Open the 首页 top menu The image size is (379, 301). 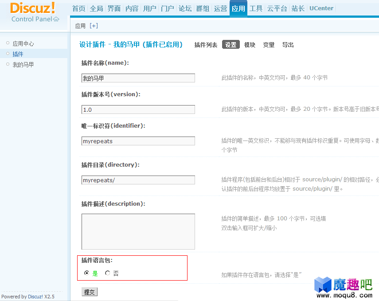pyautogui.click(x=79, y=8)
